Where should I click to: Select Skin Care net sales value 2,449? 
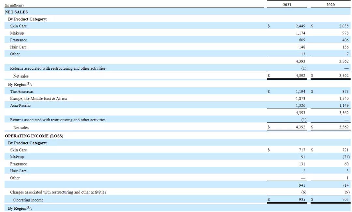tap(301, 26)
